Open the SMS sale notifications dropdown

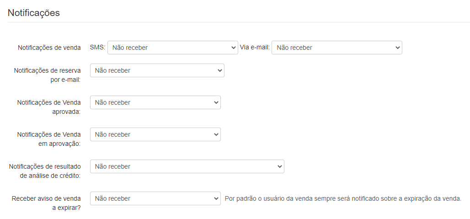pos(172,48)
